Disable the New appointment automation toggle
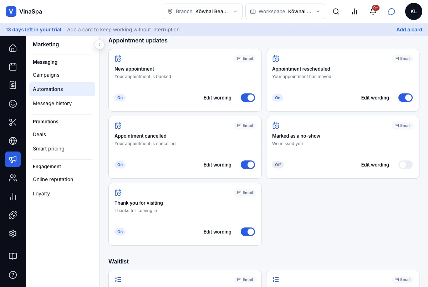Screen dimensions: 428x287 click(248, 98)
